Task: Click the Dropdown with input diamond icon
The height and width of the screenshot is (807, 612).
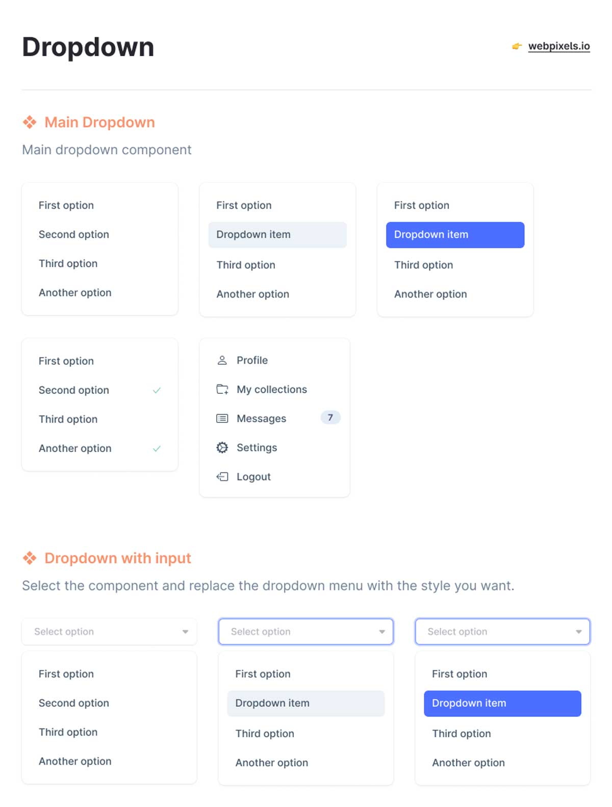Action: coord(30,558)
